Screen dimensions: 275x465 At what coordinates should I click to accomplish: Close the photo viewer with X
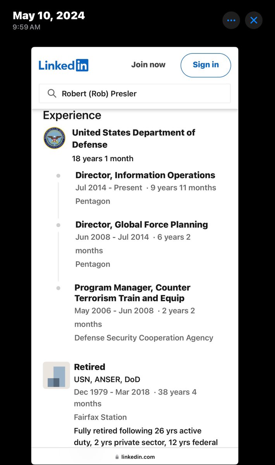(x=254, y=20)
